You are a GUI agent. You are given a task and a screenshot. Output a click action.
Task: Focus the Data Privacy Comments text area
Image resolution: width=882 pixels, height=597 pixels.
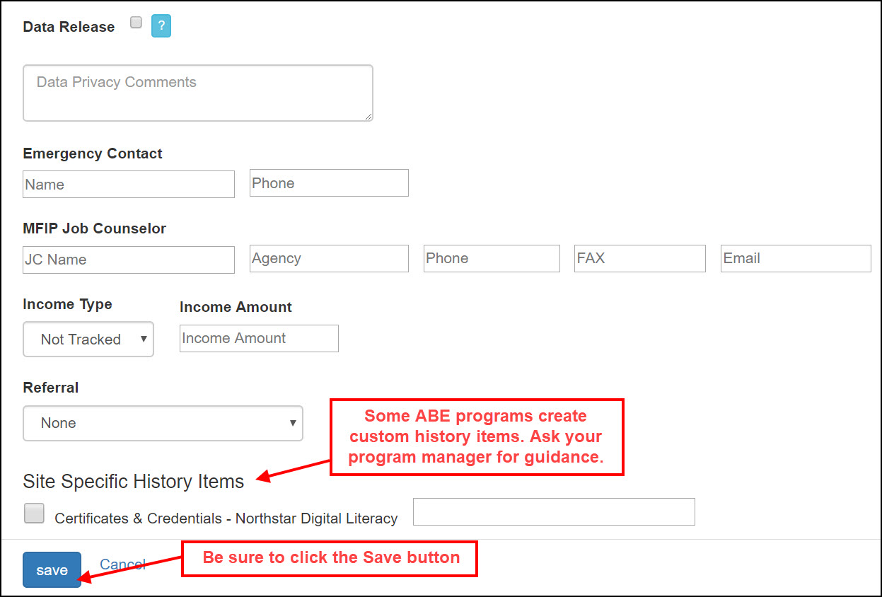tap(198, 93)
